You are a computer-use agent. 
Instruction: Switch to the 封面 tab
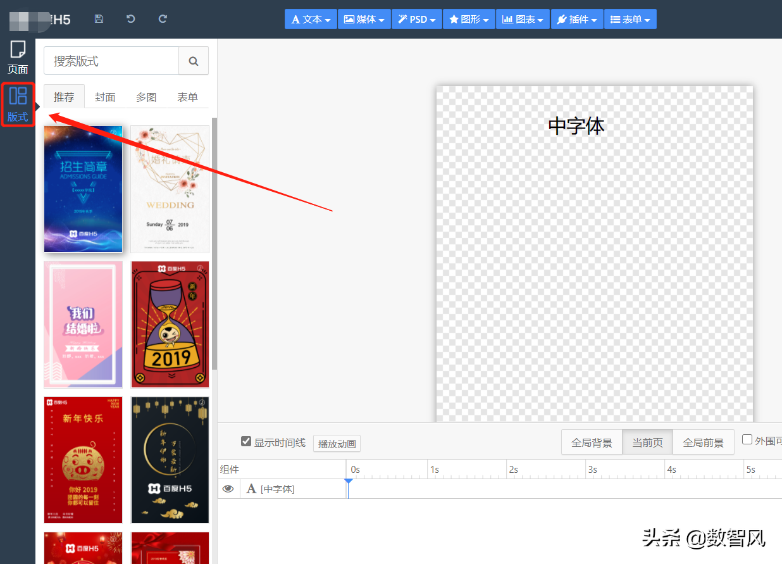pyautogui.click(x=105, y=96)
